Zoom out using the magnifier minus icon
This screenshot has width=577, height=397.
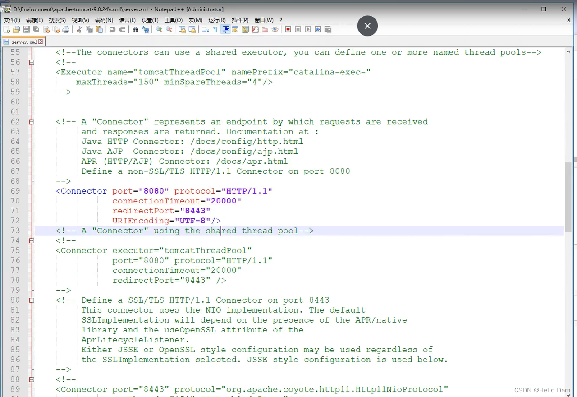(169, 29)
